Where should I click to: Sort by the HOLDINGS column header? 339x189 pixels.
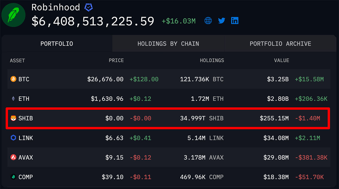click(212, 61)
